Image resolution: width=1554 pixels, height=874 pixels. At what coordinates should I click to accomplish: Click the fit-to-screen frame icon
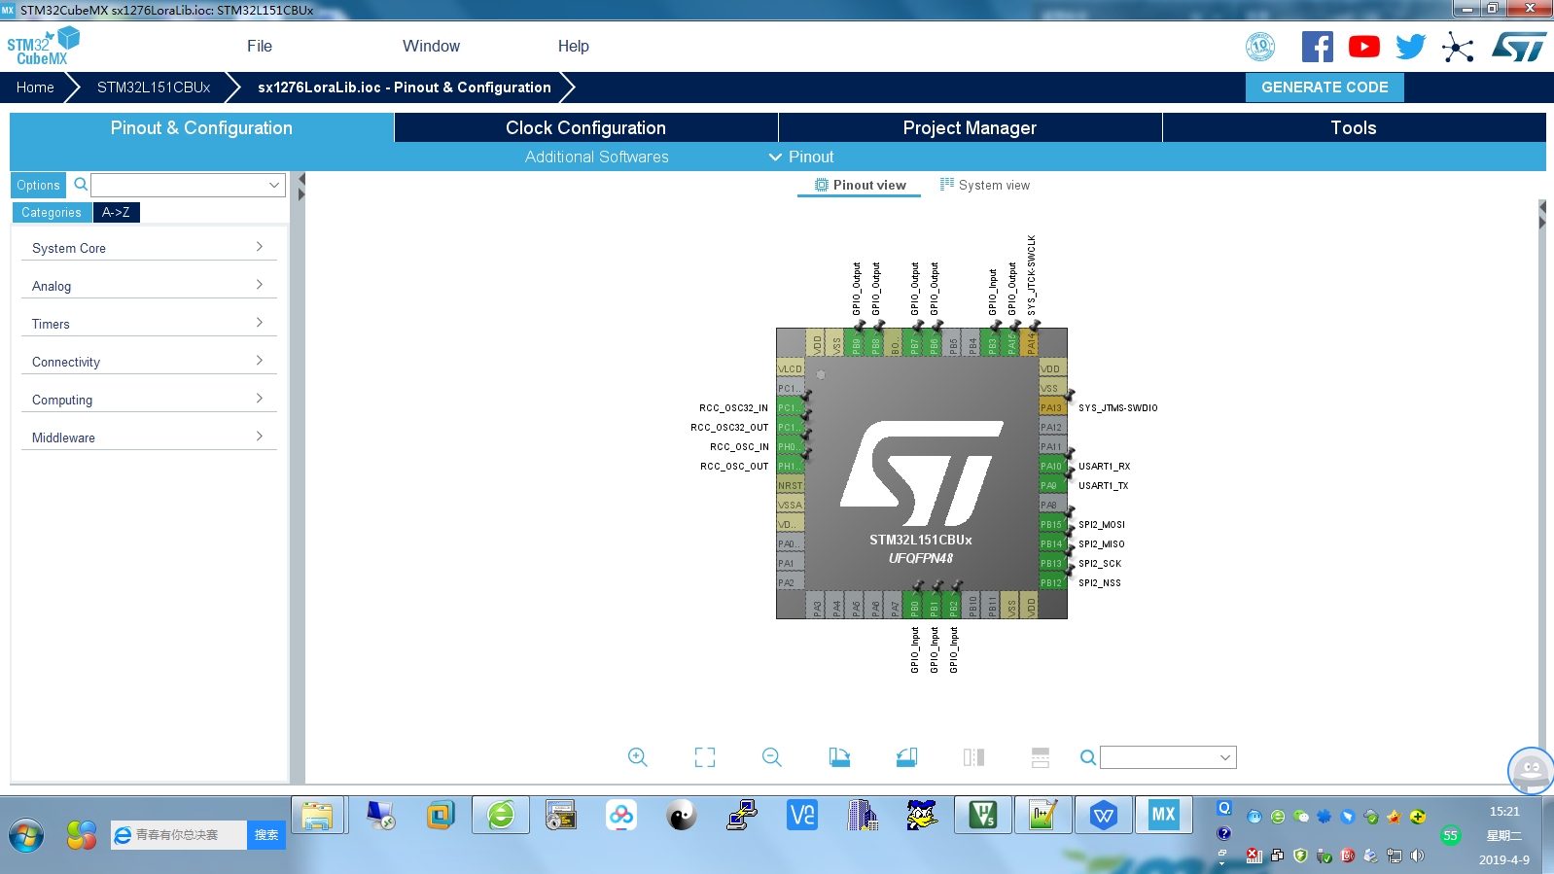click(705, 757)
